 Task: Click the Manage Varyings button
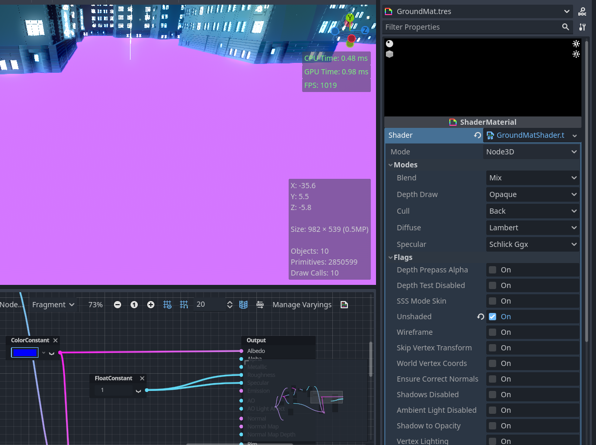(x=302, y=304)
